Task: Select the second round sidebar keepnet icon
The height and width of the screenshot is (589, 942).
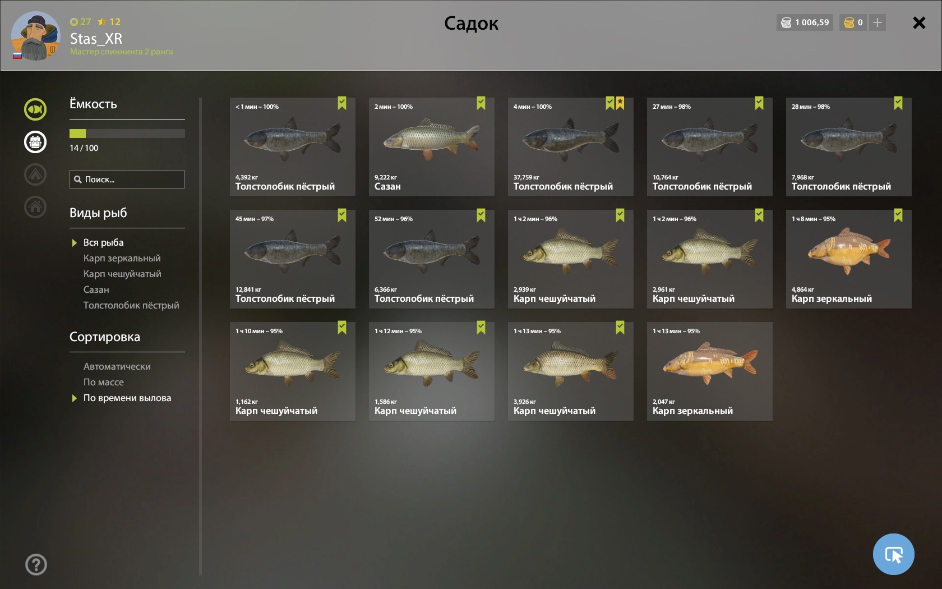Action: click(35, 142)
